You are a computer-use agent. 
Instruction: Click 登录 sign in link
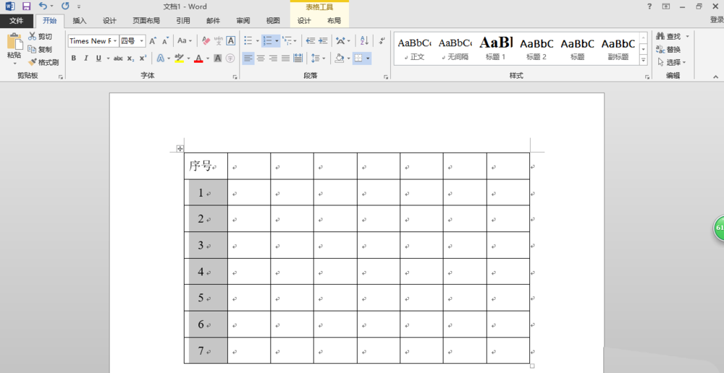click(717, 20)
